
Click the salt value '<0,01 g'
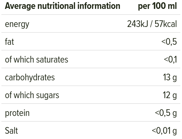pos(164,131)
